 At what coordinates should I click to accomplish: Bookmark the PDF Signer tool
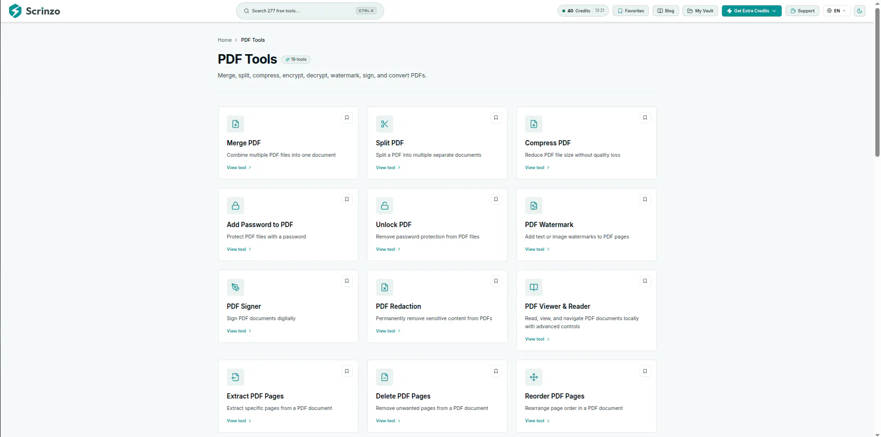347,281
